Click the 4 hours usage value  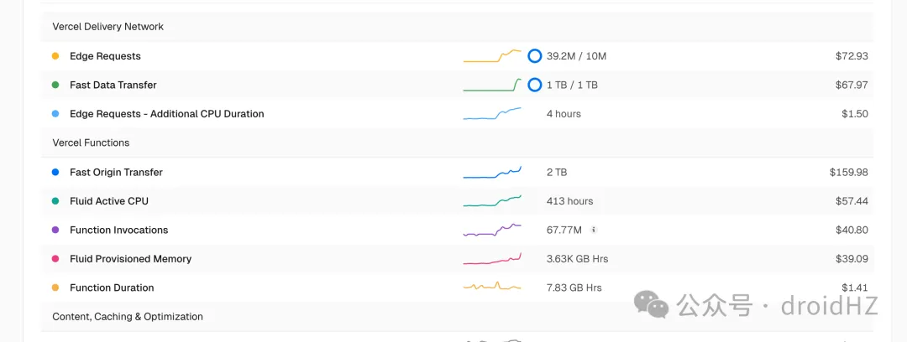click(564, 114)
